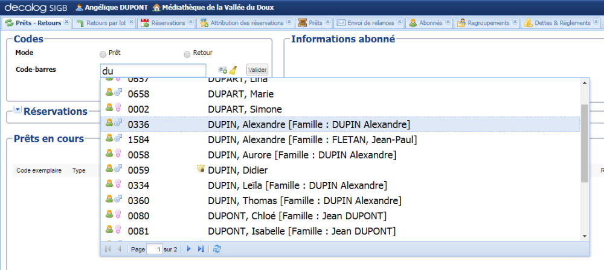Select DUPIN, Thomas in the list
The width and height of the screenshot is (604, 270).
pyautogui.click(x=341, y=201)
